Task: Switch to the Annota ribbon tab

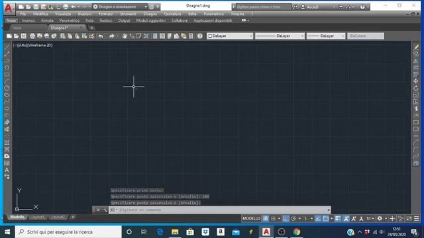Action: (47, 20)
